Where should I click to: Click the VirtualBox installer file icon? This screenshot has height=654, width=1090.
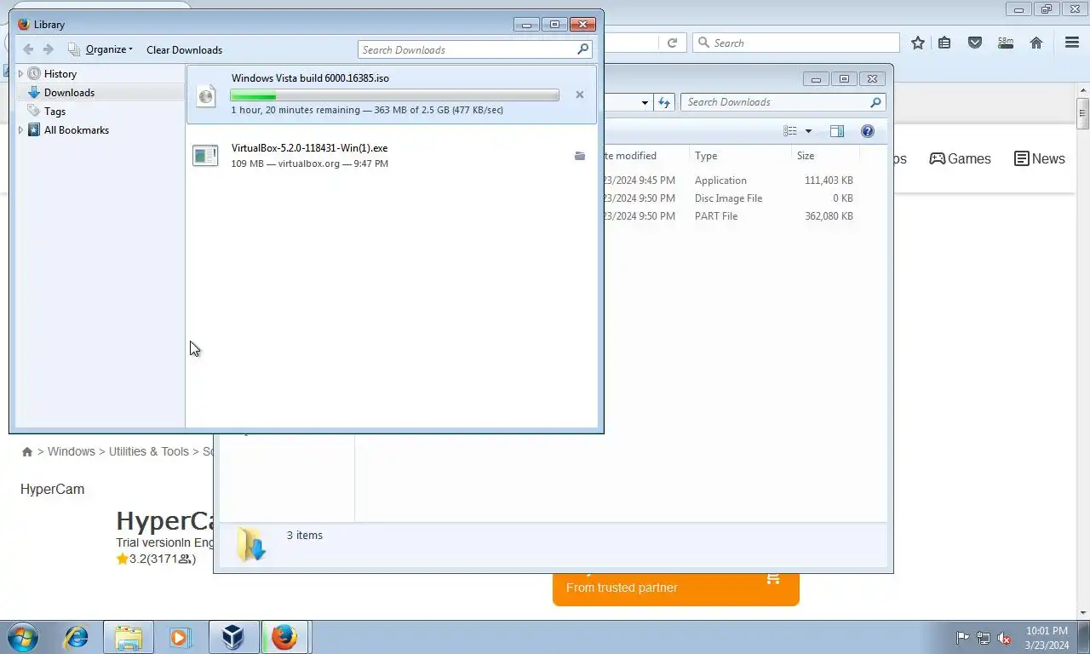(x=205, y=155)
